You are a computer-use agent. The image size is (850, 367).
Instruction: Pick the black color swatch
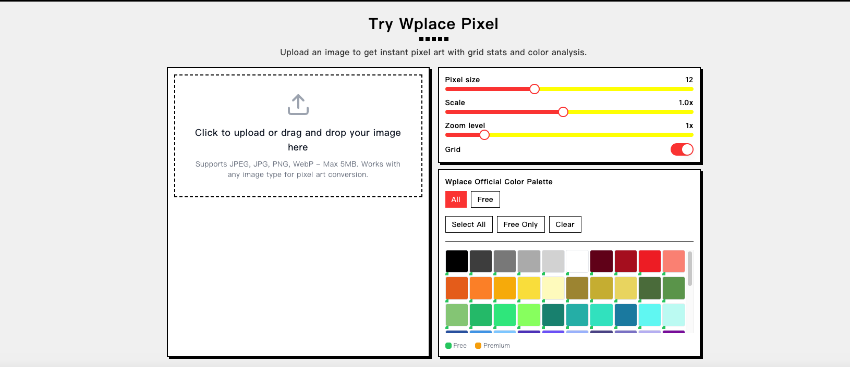tap(456, 261)
